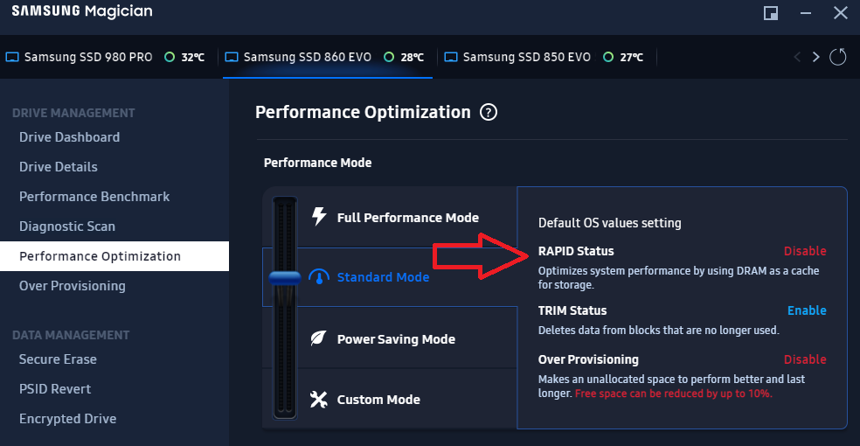Screen dimensions: 860x446
Task: Click the vertical performance mode slider track
Action: (285, 308)
